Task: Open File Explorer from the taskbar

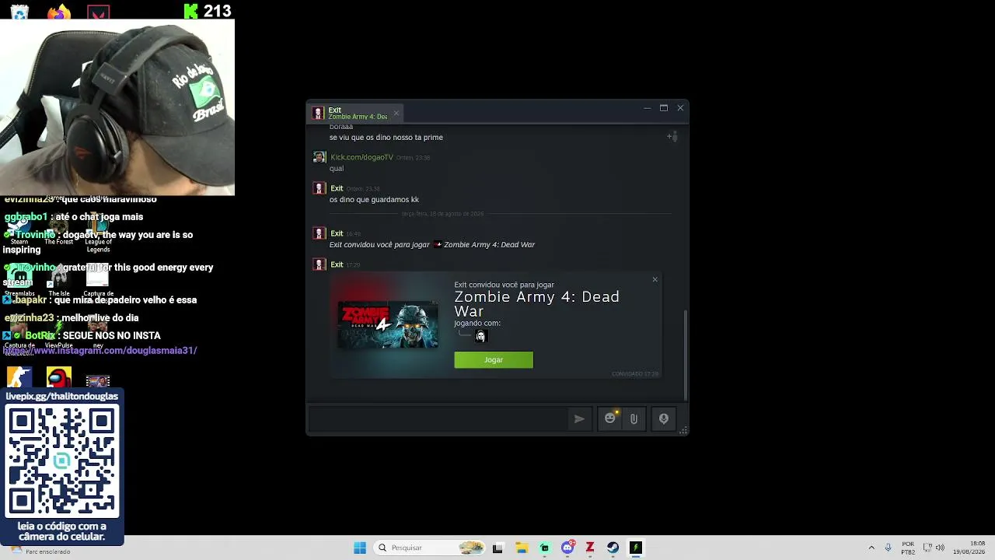Action: point(522,548)
